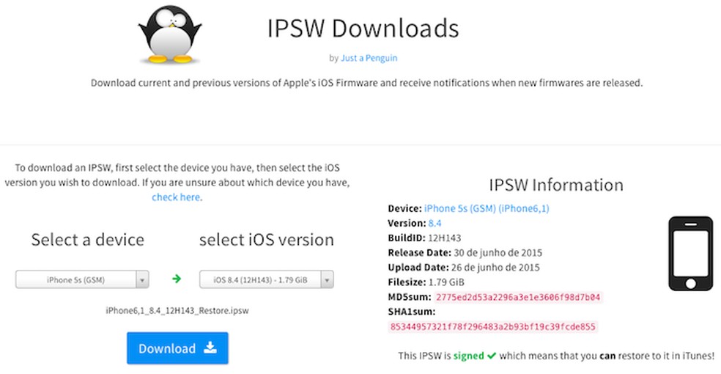The width and height of the screenshot is (721, 374).
Task: Click the 'MD5sum:' label
Action: pyautogui.click(x=410, y=297)
